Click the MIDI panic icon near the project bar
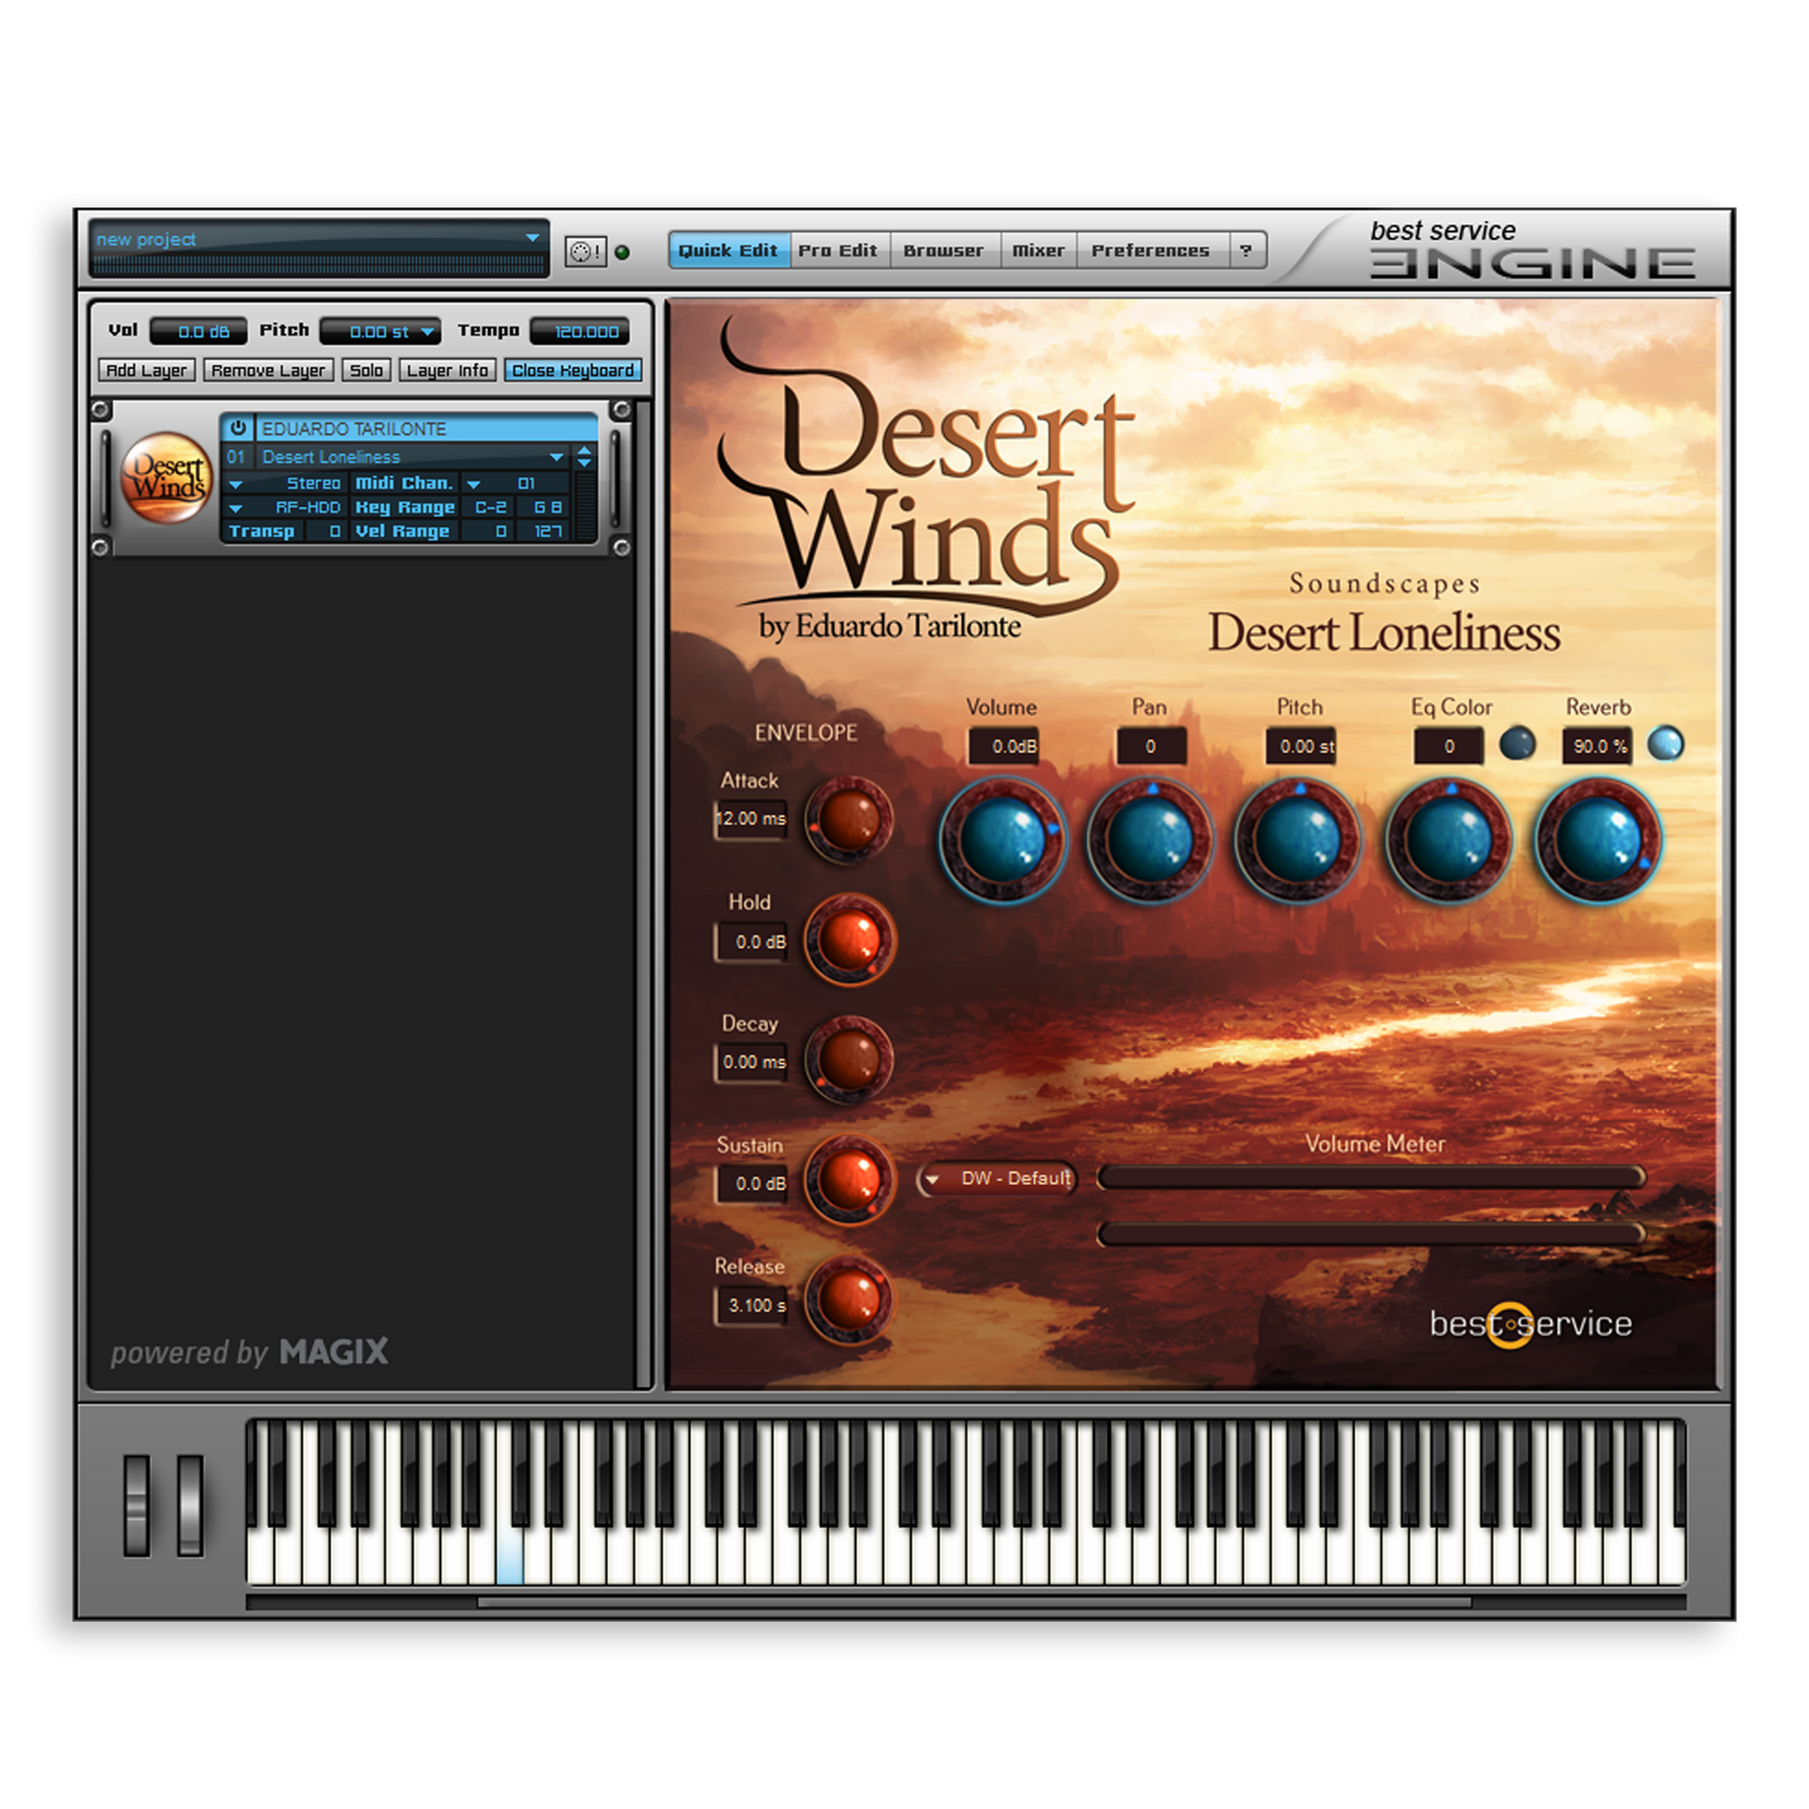1809x1809 pixels. pyautogui.click(x=586, y=250)
